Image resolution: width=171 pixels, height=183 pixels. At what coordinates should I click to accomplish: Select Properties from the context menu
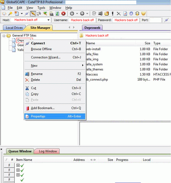pyautogui.click(x=38, y=116)
